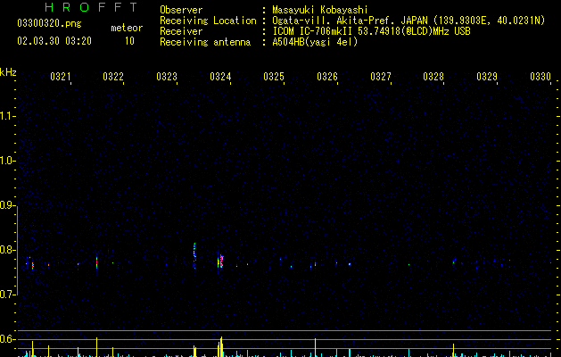Select the A504HB(yagi 4el) antenna text

coord(315,42)
